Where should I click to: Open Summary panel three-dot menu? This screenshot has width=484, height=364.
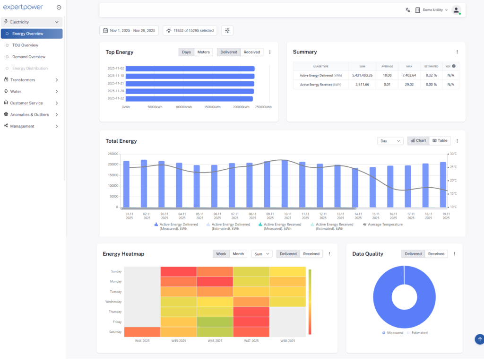[x=457, y=52]
